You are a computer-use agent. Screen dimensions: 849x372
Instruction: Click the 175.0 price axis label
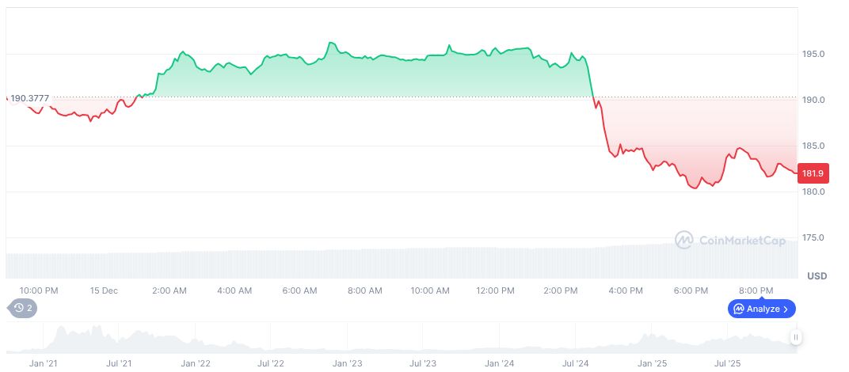(x=813, y=237)
